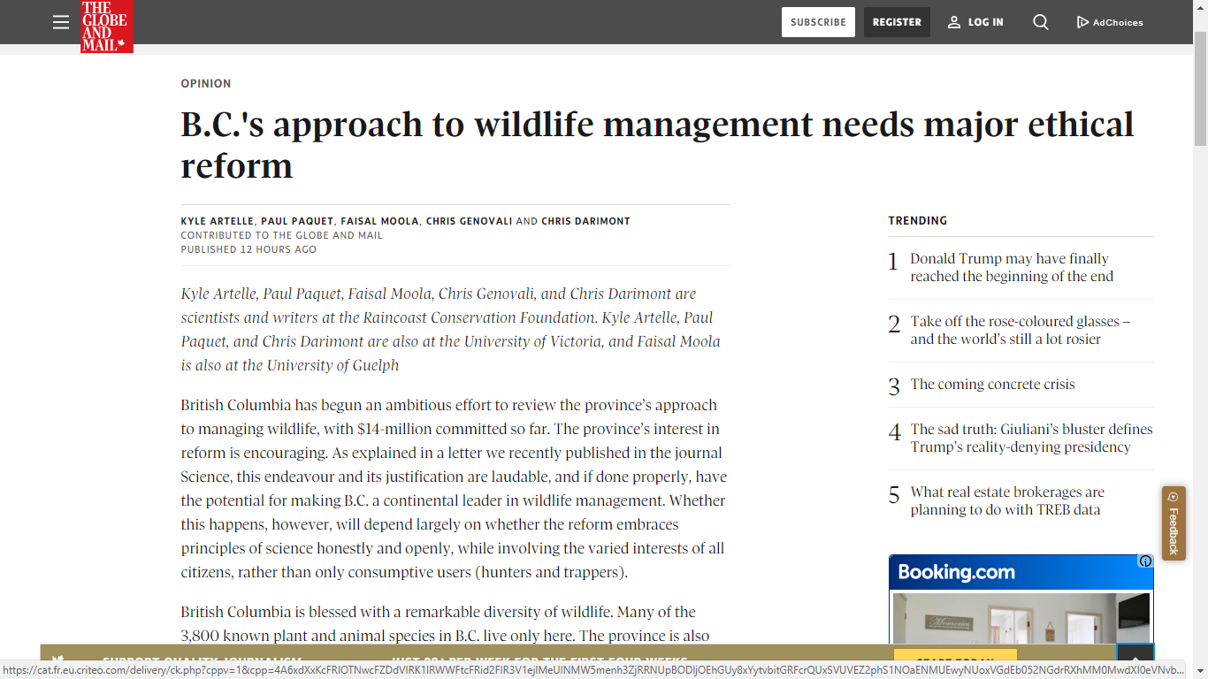Open author Chris Genovali's page
Viewport: 1208px width, 679px height.
(x=469, y=221)
